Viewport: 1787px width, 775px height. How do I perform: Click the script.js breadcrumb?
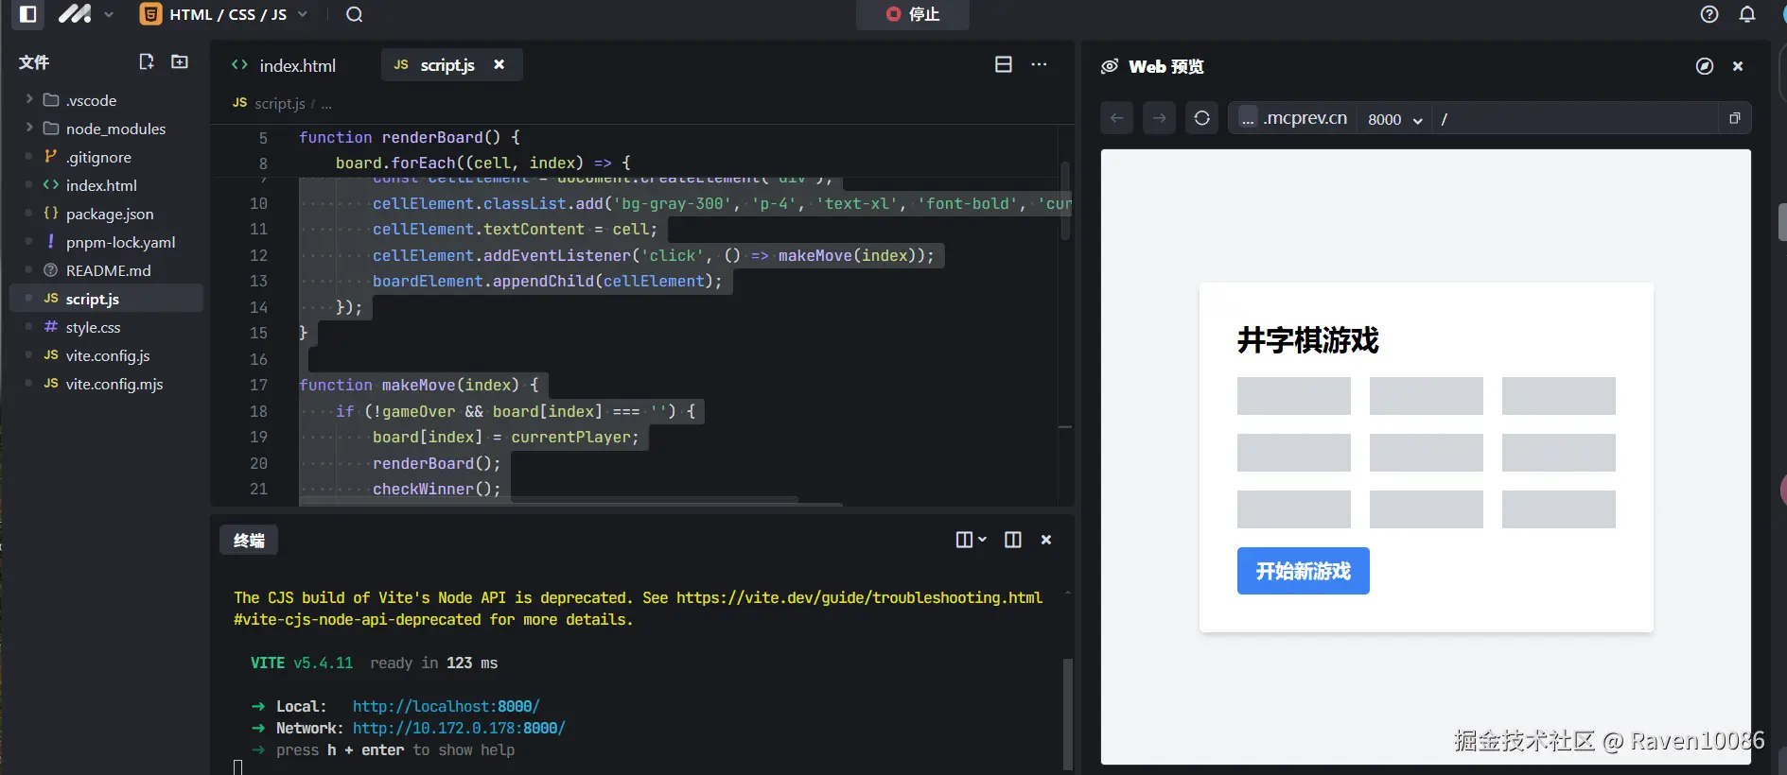pos(279,103)
